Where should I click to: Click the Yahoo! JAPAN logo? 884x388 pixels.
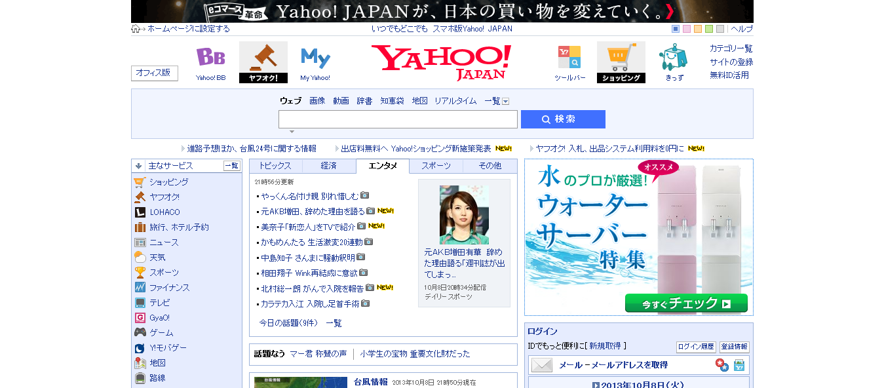tap(441, 62)
